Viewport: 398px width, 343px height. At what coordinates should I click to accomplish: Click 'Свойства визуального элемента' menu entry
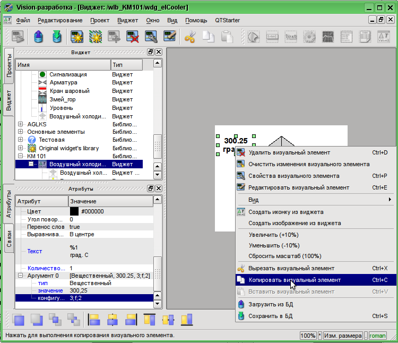(x=293, y=176)
